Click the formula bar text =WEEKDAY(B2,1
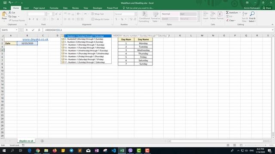Screen dimensions: 275x154 [53, 30]
